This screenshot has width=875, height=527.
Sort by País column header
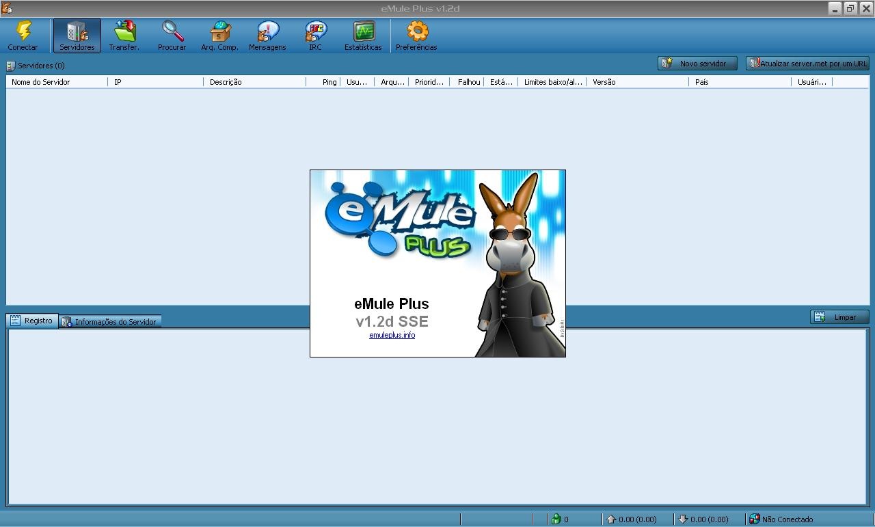tap(740, 82)
